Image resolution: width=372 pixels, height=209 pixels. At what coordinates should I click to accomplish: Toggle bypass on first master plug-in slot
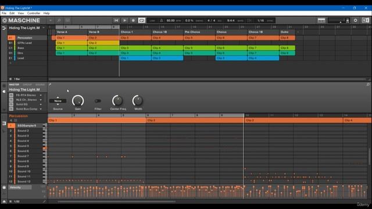(11, 95)
